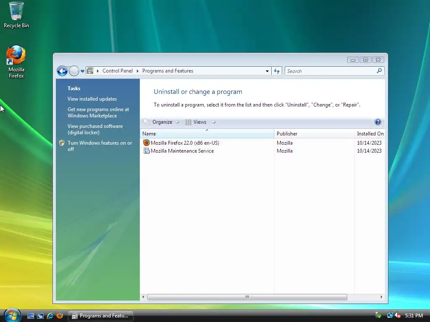
Task: Open the network tray icon
Action: [x=389, y=315]
